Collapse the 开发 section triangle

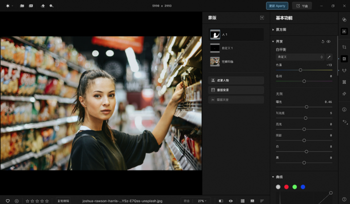point(273,42)
